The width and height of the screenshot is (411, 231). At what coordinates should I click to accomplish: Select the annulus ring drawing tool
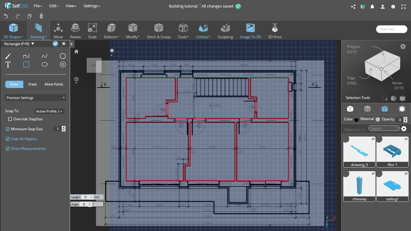tap(63, 64)
